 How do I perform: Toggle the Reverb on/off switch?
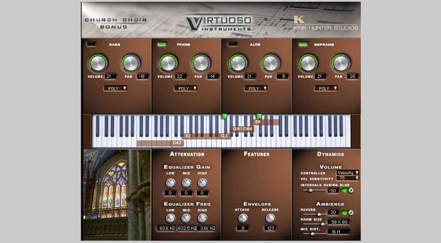pyautogui.click(x=347, y=213)
